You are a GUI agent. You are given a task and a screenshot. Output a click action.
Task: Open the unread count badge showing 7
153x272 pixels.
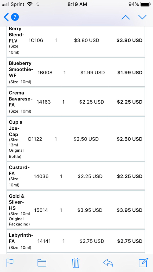pos(15,17)
